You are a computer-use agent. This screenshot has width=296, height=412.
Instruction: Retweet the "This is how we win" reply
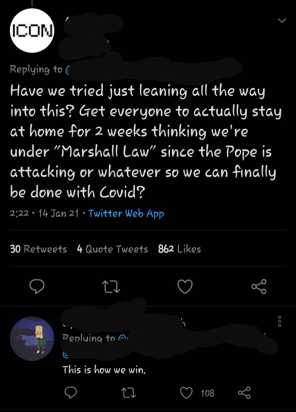[128, 393]
